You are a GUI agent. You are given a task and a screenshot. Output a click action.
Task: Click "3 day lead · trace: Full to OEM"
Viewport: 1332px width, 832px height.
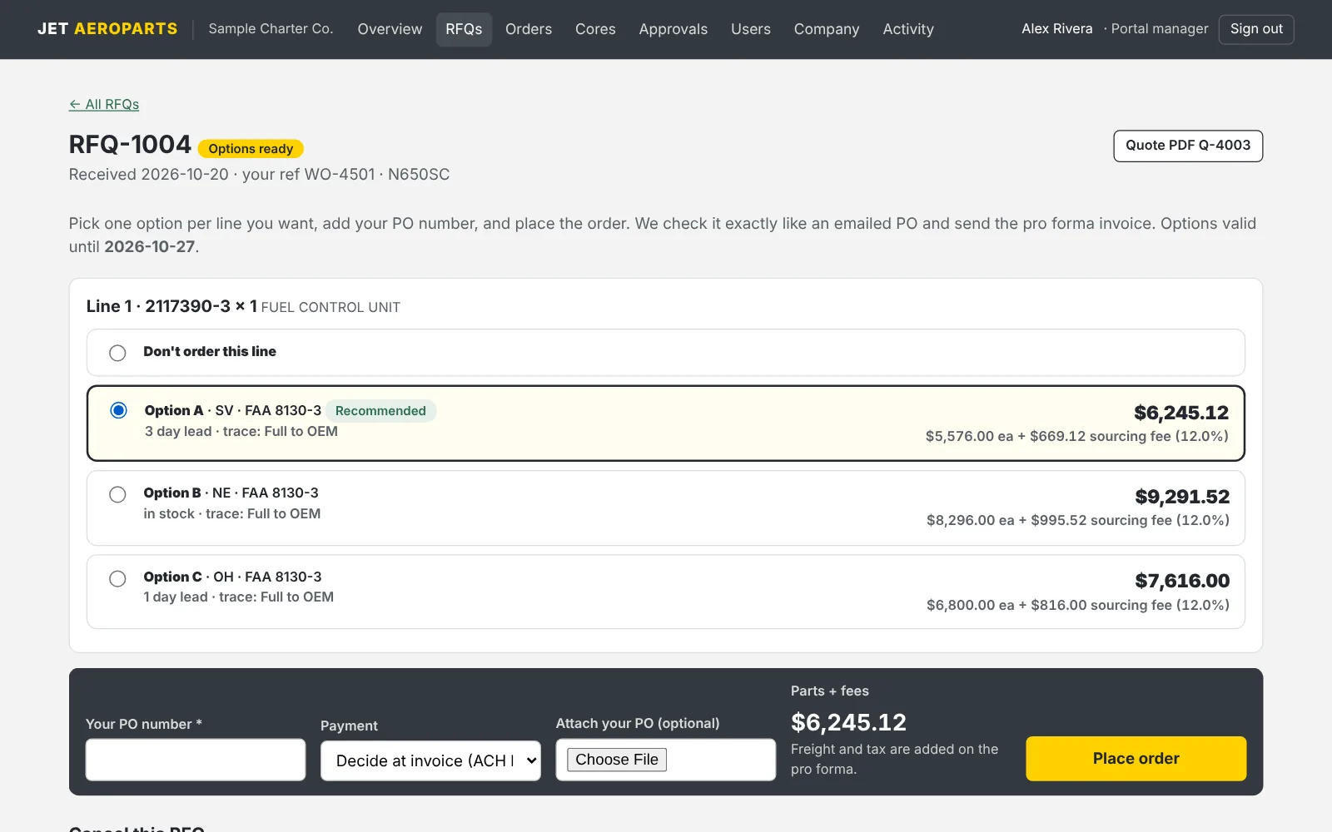241,431
